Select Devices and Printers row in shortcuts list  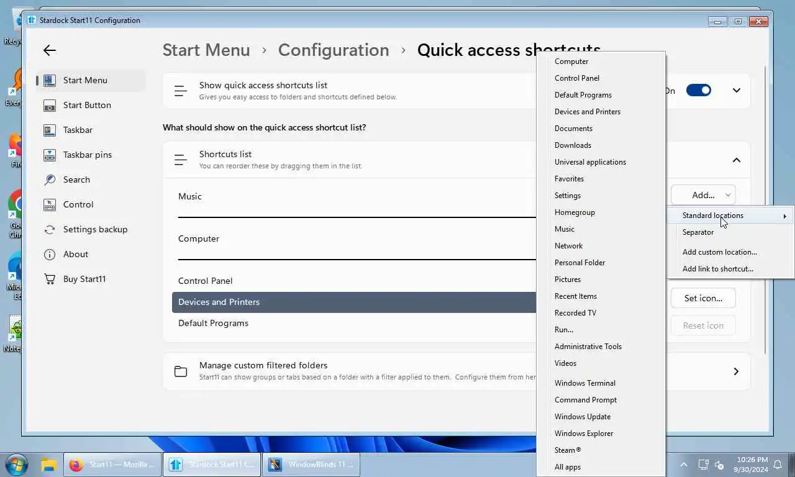pyautogui.click(x=354, y=302)
